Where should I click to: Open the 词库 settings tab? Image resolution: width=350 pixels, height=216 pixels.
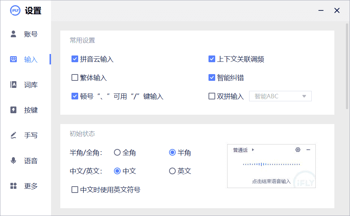(31, 85)
